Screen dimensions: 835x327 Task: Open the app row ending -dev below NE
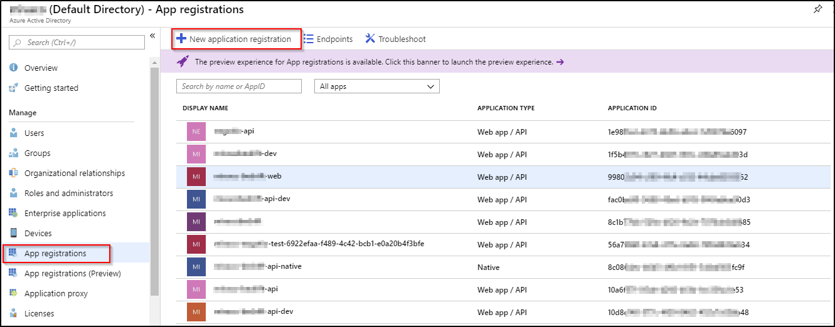click(503, 154)
